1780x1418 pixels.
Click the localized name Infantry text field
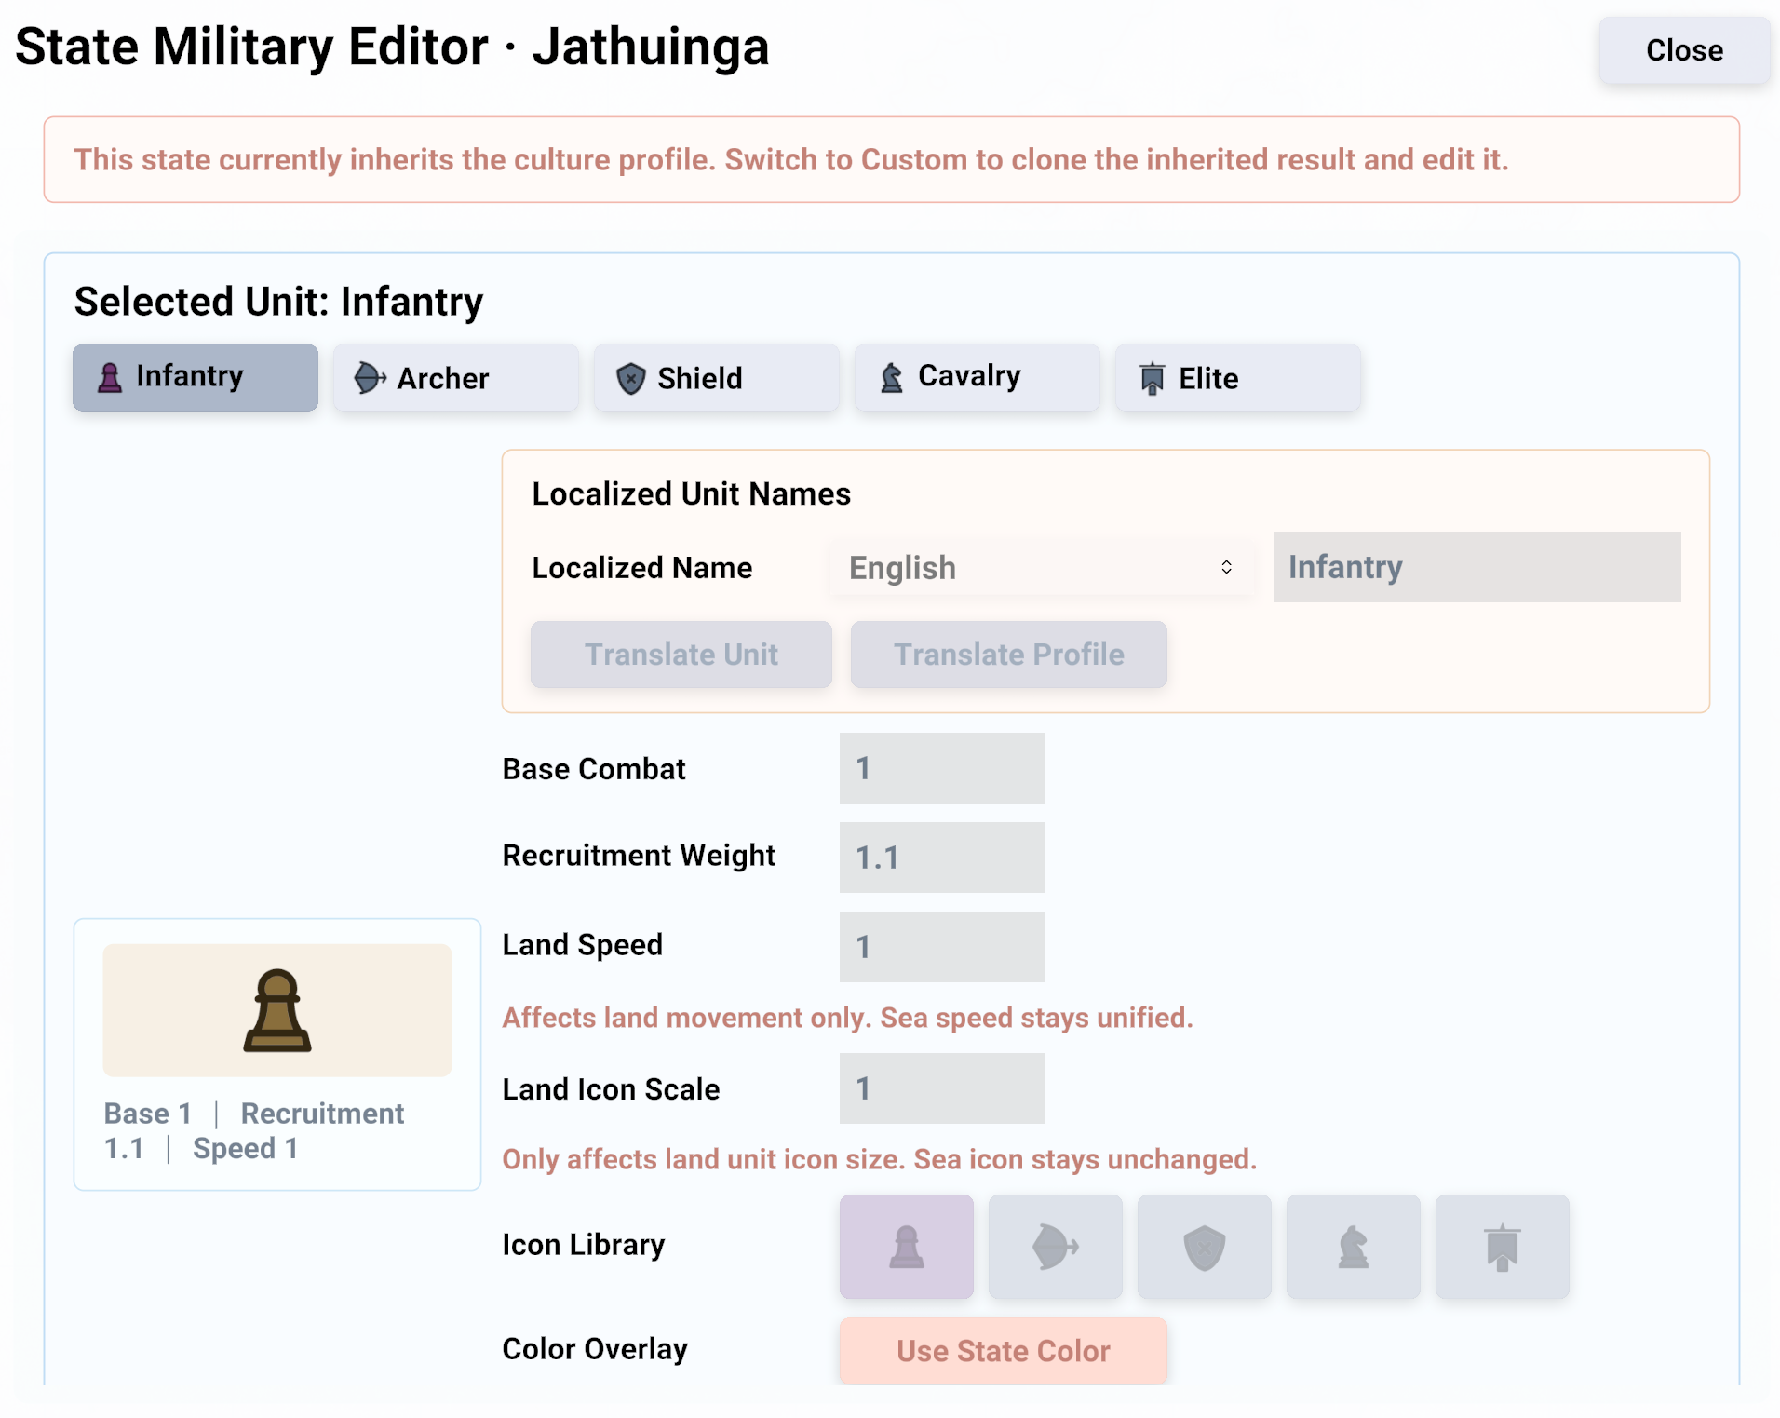[x=1477, y=567]
